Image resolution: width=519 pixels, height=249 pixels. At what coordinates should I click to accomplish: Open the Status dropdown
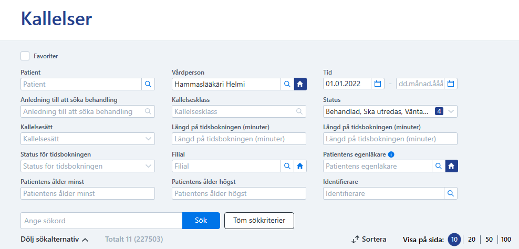(x=390, y=111)
